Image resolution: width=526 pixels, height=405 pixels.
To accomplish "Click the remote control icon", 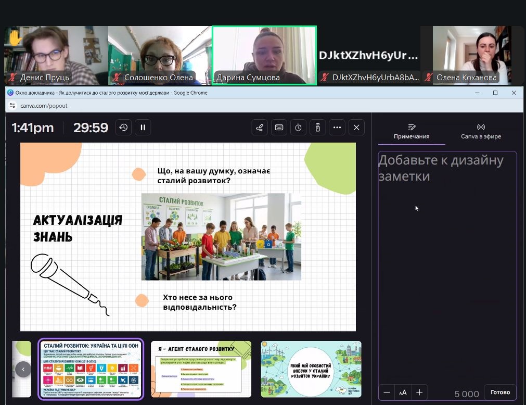I will [317, 128].
